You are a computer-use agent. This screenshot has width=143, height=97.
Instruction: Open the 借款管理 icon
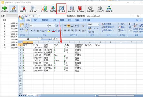tap(109, 8)
